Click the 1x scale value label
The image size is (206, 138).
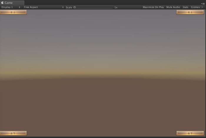tap(116, 7)
